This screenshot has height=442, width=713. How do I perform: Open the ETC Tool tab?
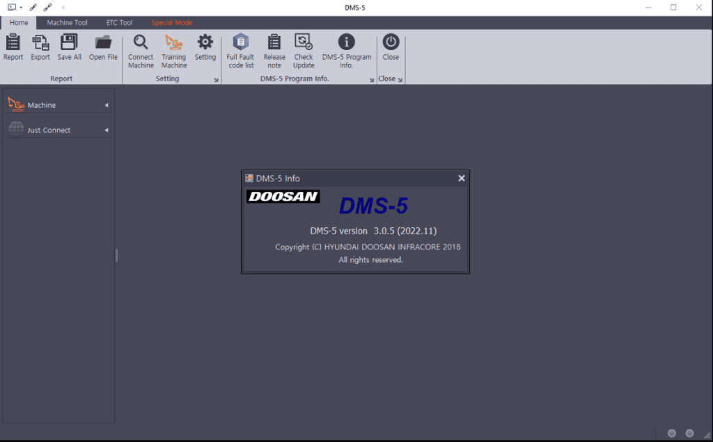pyautogui.click(x=119, y=23)
